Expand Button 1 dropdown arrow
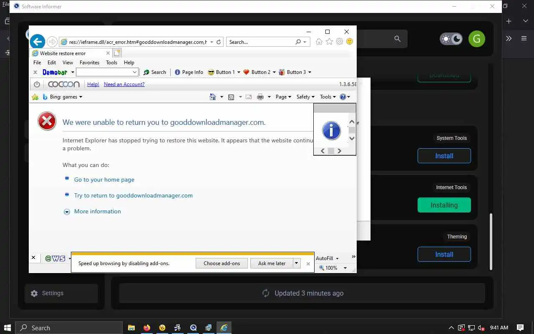 [x=239, y=72]
